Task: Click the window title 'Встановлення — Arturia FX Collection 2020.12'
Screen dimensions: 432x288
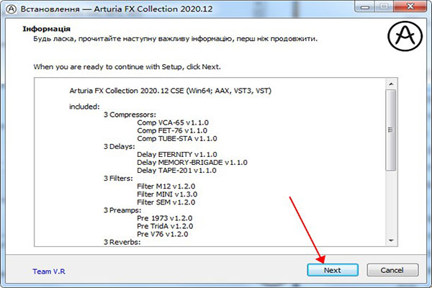Action: (x=116, y=9)
